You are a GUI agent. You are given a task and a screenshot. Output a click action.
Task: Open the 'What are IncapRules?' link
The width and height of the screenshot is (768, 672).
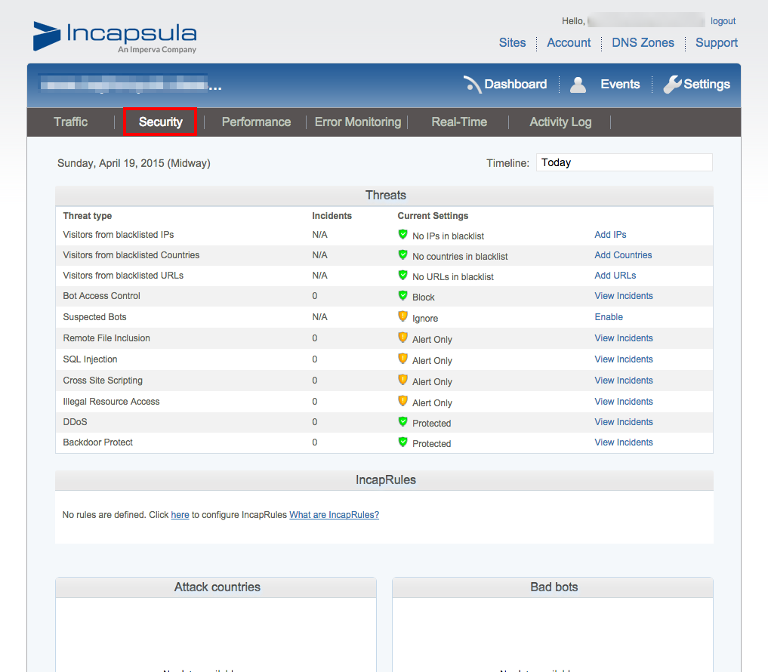(334, 515)
